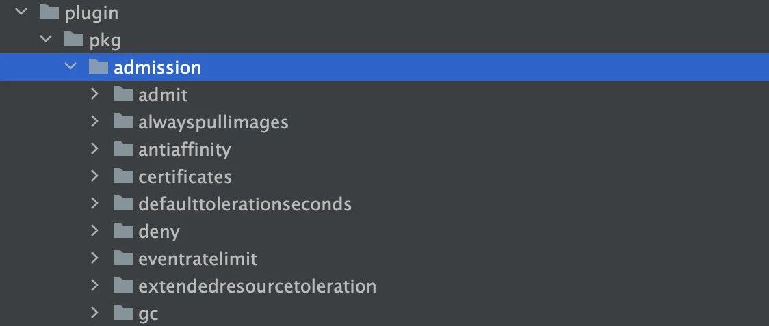Click the admit folder icon
The height and width of the screenshot is (326, 769).
[x=122, y=94]
